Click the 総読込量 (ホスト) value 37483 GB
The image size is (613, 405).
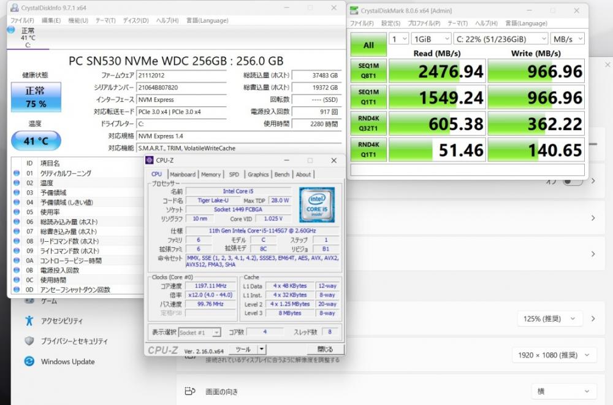pos(316,75)
